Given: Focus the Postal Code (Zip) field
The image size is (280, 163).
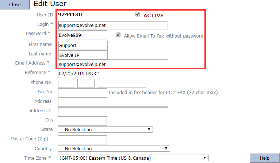Looking at the screenshot, I should click(83, 140).
